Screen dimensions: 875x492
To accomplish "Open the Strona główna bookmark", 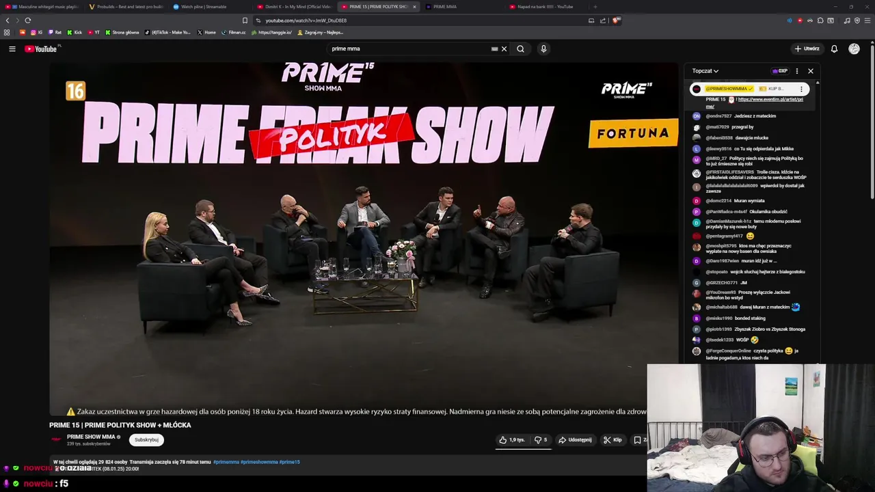I will click(122, 32).
